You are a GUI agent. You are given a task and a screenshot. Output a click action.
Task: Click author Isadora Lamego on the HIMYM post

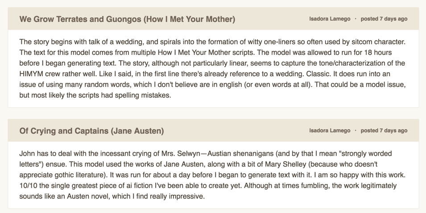point(330,19)
